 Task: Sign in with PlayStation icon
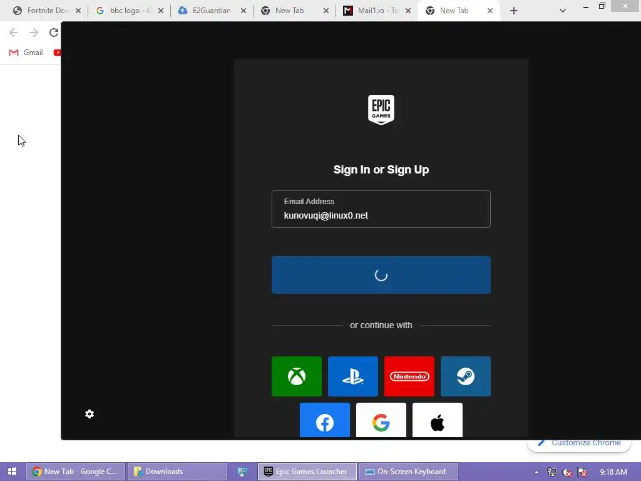click(x=353, y=376)
